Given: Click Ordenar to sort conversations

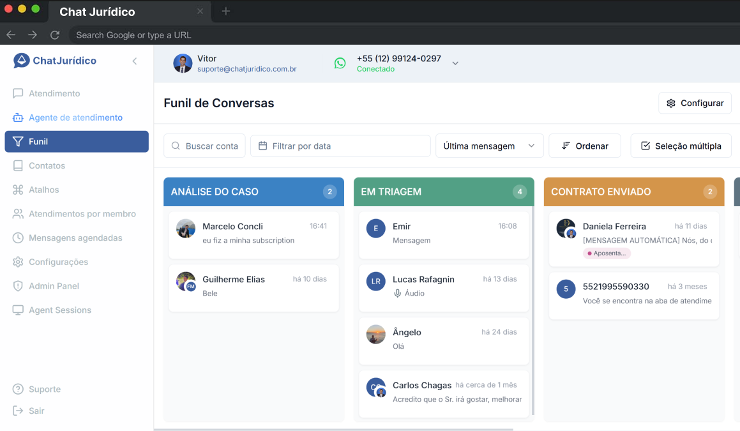Looking at the screenshot, I should [x=584, y=146].
